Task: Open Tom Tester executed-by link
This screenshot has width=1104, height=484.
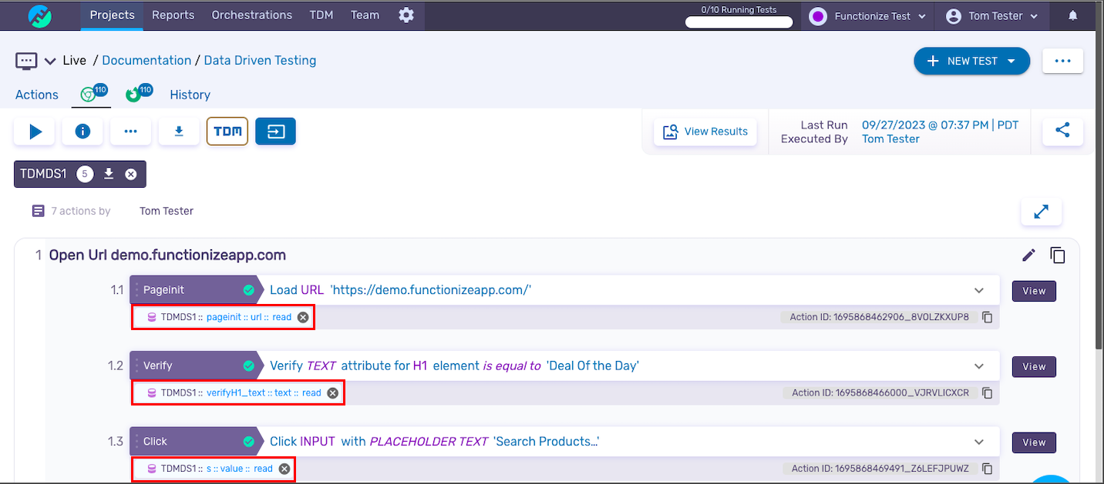Action: coord(890,139)
